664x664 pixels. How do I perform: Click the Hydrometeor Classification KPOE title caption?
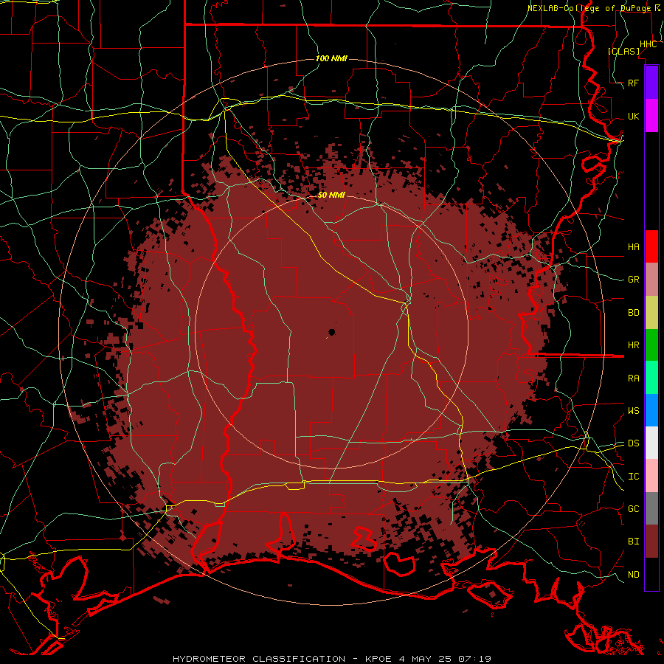(x=332, y=659)
